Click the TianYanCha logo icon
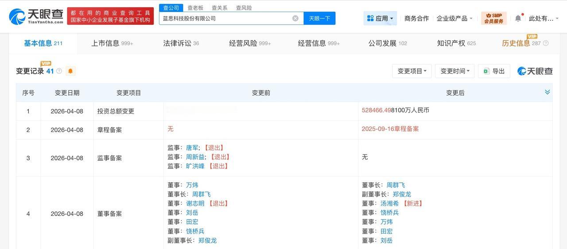567x249 pixels. pos(17,16)
